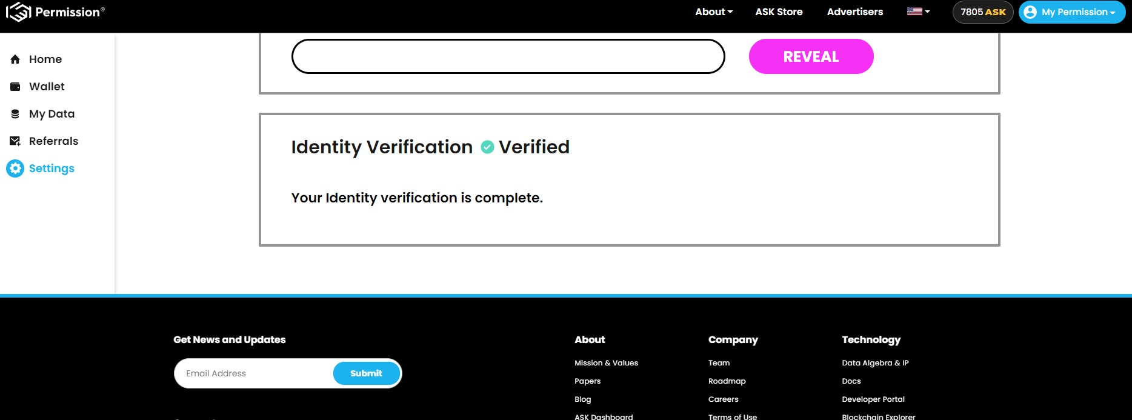1132x420 pixels.
Task: Select the Wallet icon in sidebar
Action: point(15,87)
